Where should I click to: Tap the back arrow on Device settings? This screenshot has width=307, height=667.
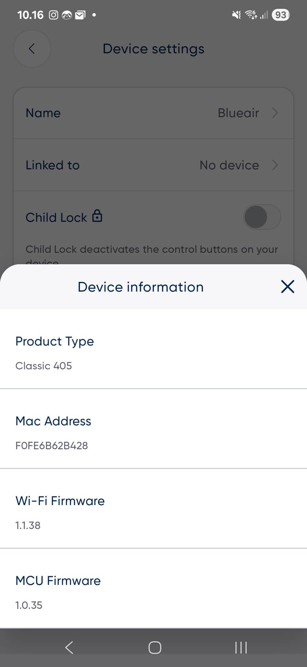click(32, 49)
